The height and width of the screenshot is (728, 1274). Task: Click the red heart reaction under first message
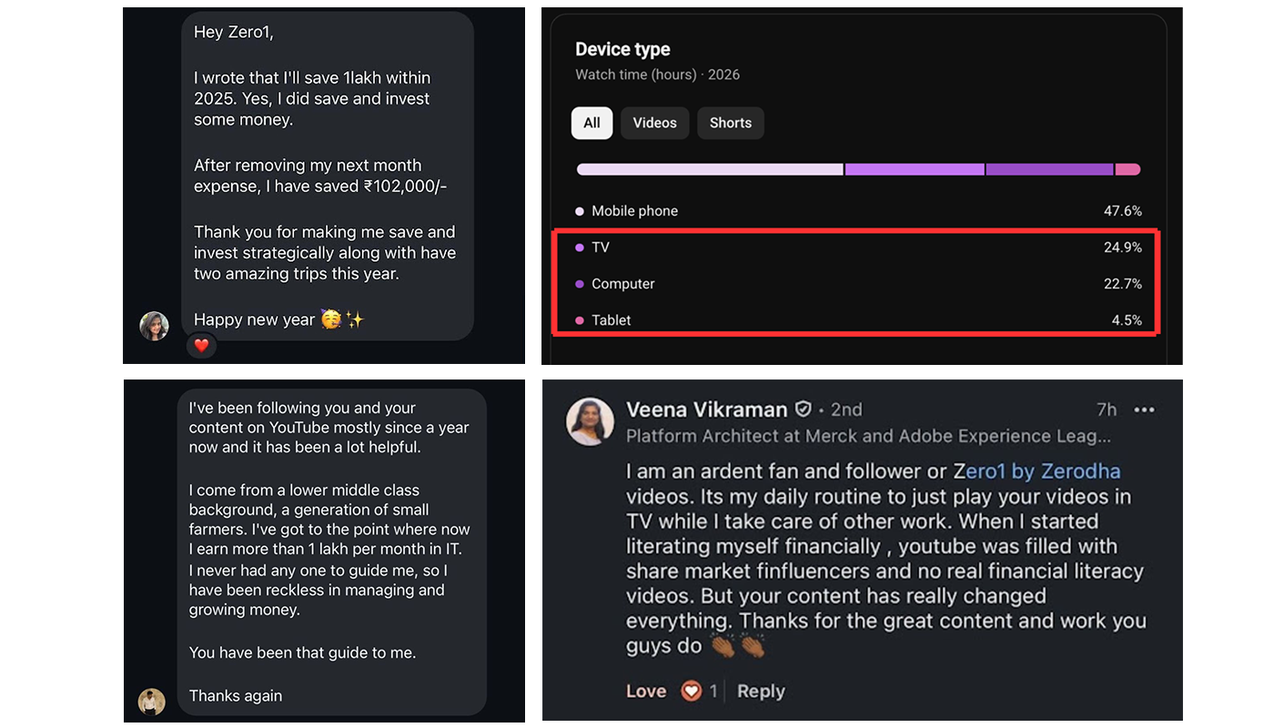click(x=202, y=346)
